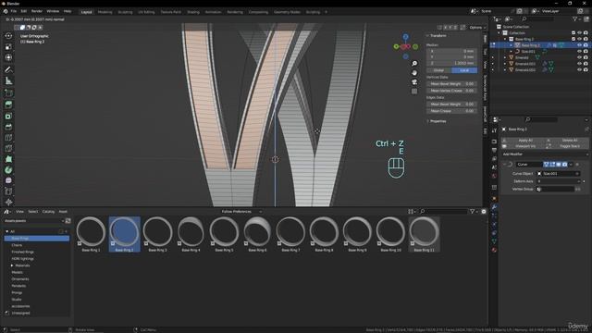Expand the Emerald object in outliner

(505, 57)
